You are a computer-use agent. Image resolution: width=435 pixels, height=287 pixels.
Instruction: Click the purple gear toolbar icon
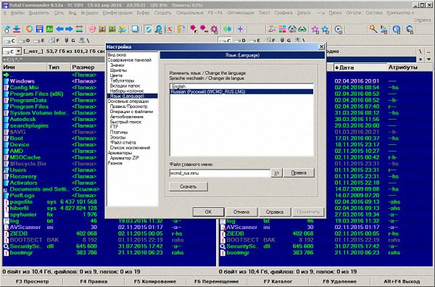pyautogui.click(x=214, y=29)
